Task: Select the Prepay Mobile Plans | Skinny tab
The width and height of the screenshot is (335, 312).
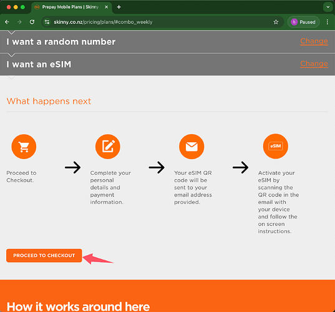Action: (72, 7)
